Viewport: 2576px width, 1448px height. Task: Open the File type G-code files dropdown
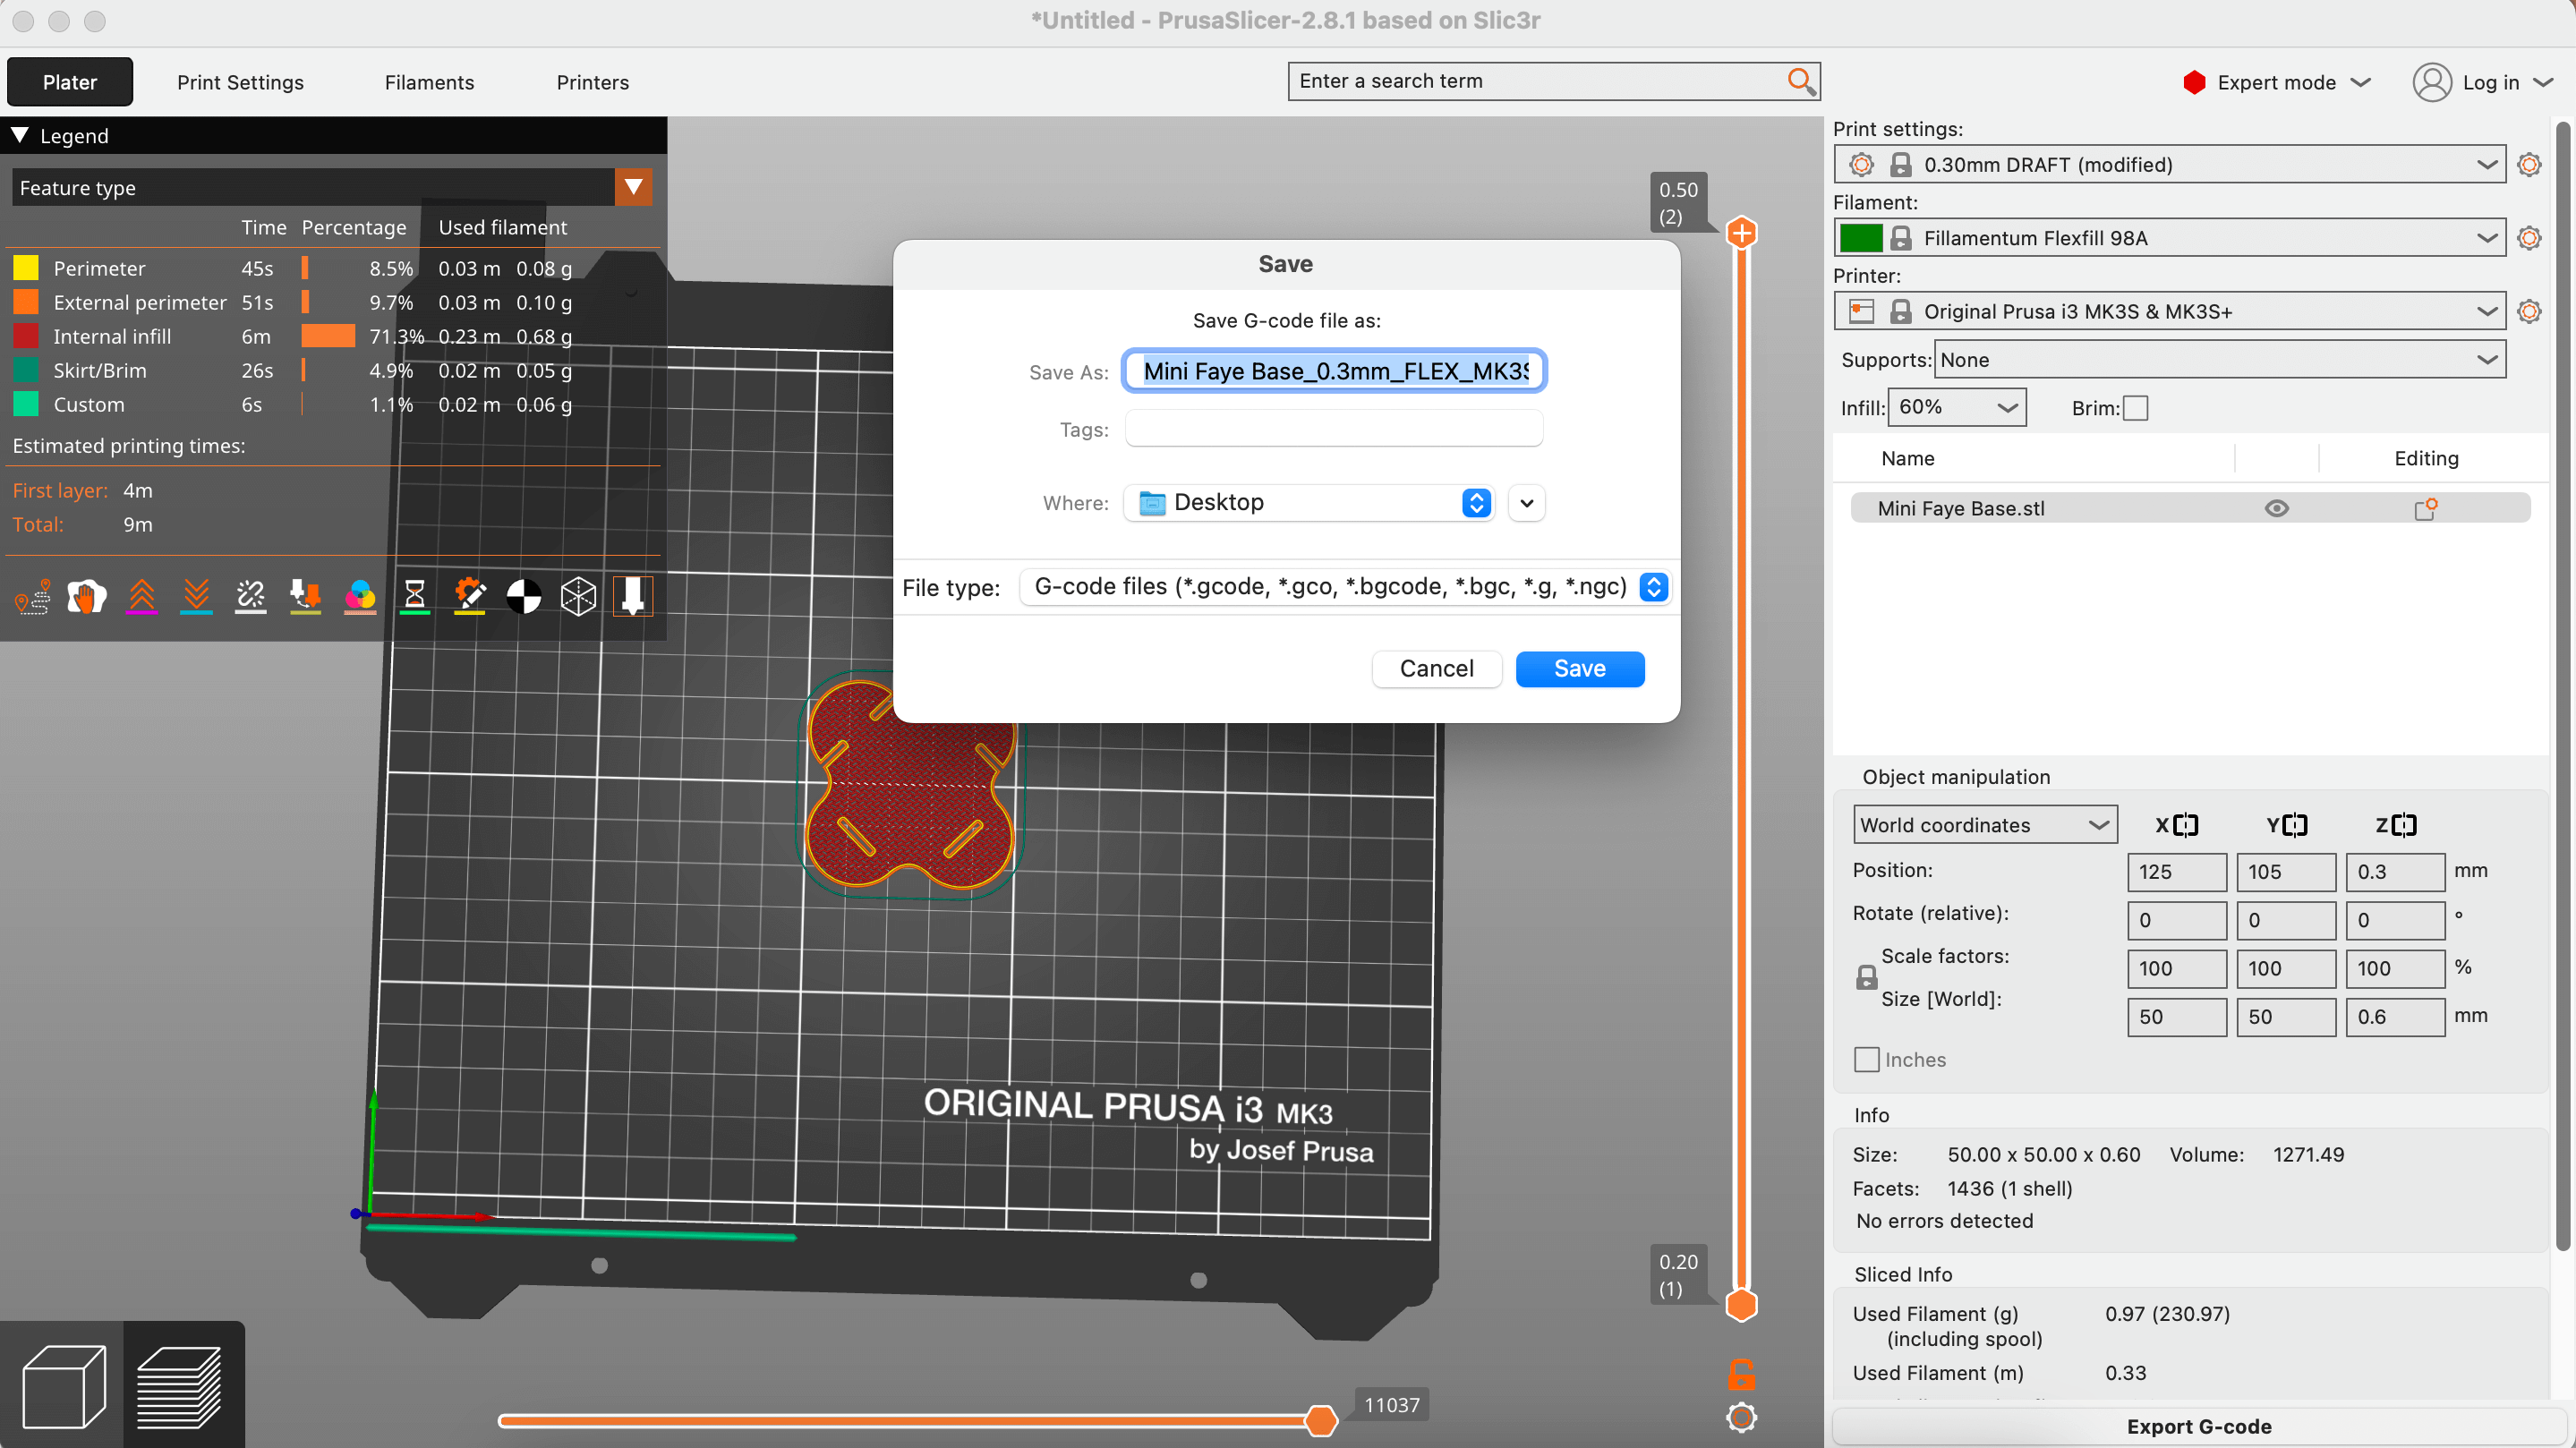click(1344, 586)
